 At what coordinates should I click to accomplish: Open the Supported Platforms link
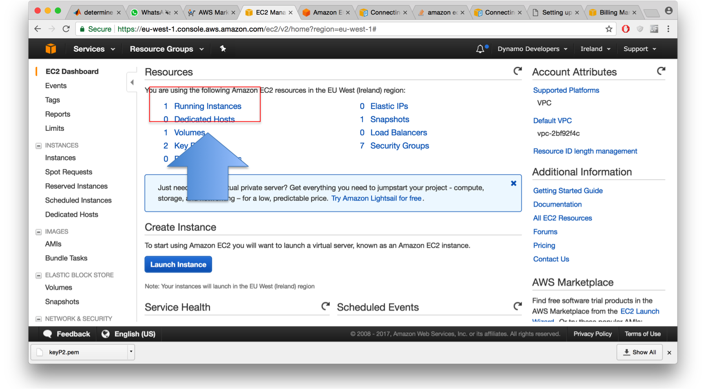[566, 90]
